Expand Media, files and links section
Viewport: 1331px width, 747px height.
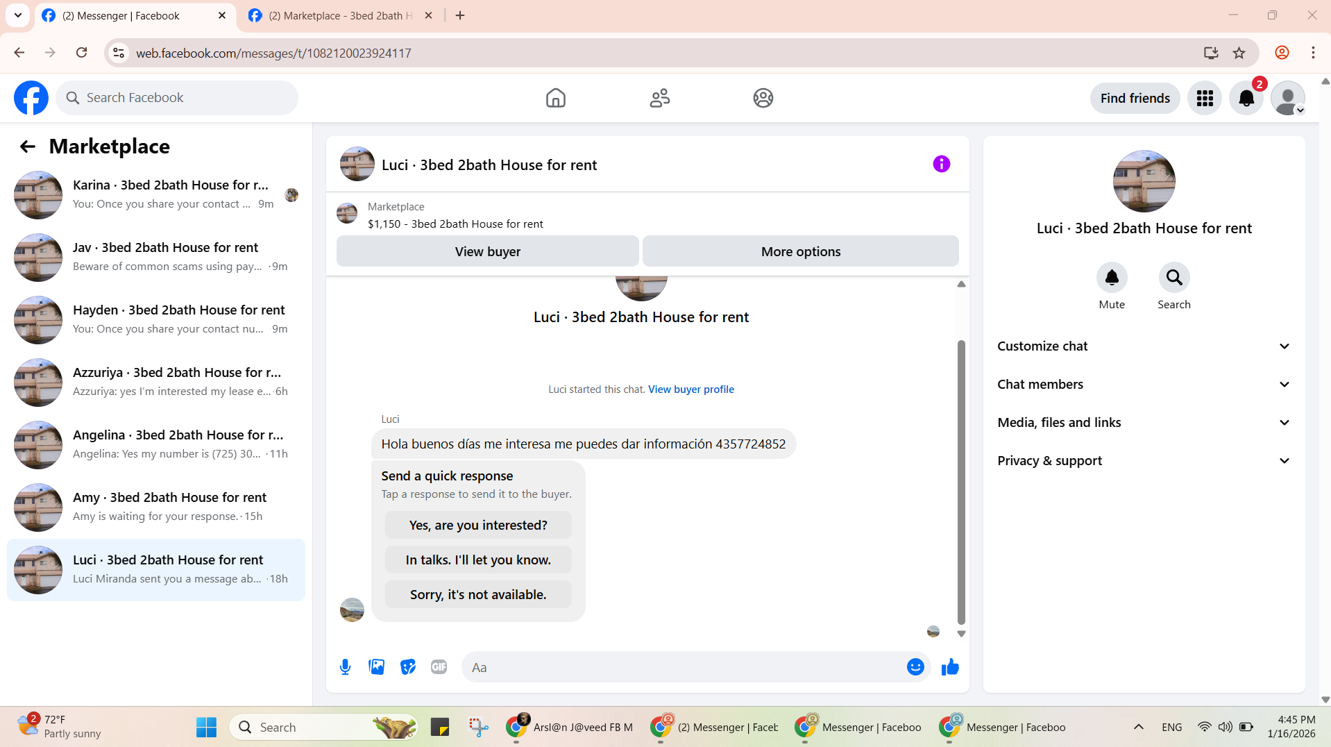coord(1144,422)
